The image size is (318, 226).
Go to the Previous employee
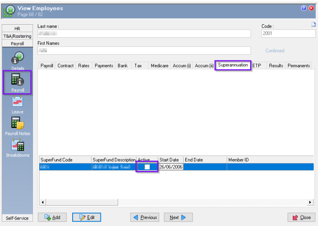tap(145, 217)
